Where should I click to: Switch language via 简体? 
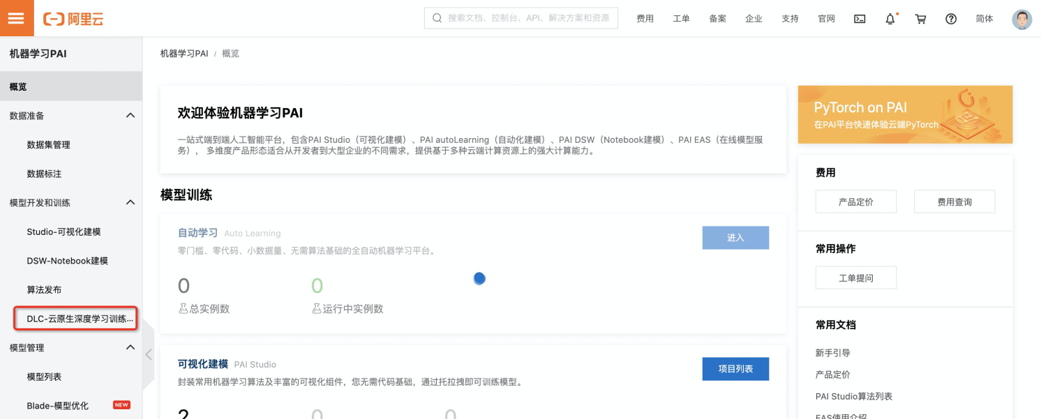984,19
